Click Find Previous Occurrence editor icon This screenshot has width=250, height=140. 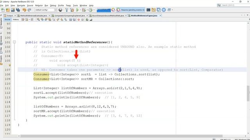pos(42,20)
